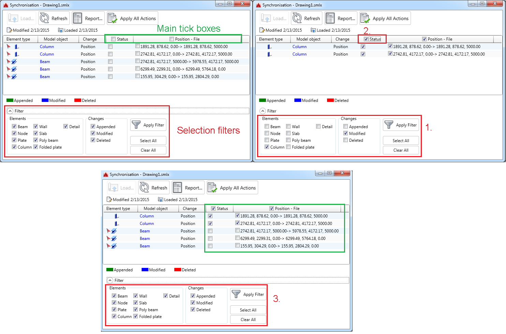The width and height of the screenshot is (506, 334).
Task: Click Refresh in the top-left Synchronisation window
Action: (x=54, y=18)
